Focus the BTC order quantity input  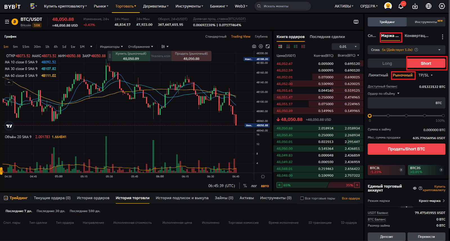point(406,103)
